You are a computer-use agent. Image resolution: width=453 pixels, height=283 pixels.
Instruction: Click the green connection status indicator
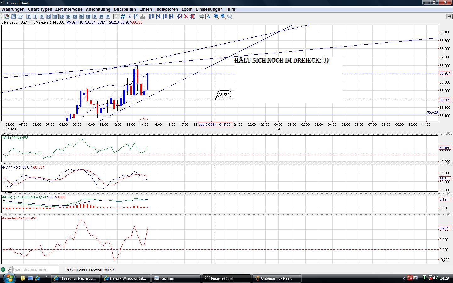[3, 269]
